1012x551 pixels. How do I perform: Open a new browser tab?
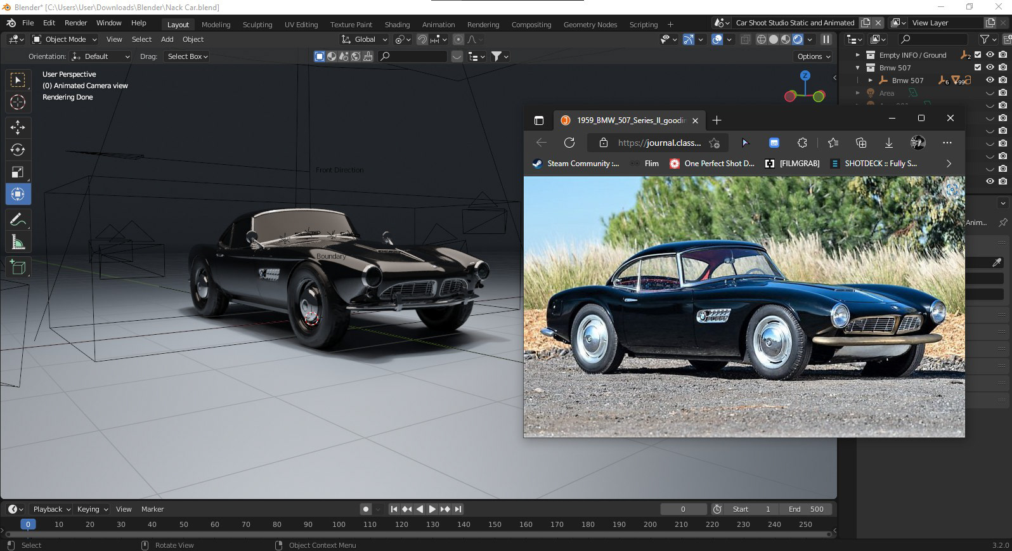click(x=717, y=120)
